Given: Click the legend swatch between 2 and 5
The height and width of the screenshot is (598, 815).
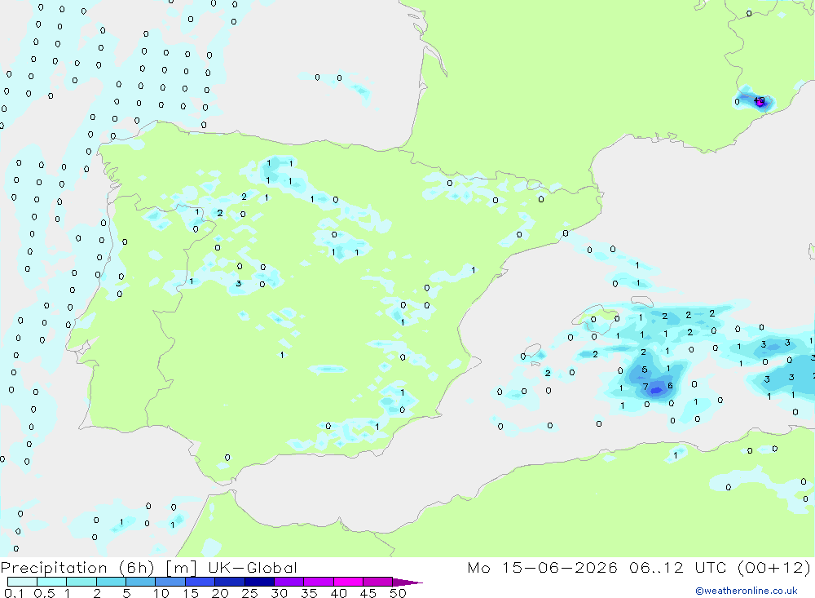Looking at the screenshot, I should point(111,582).
